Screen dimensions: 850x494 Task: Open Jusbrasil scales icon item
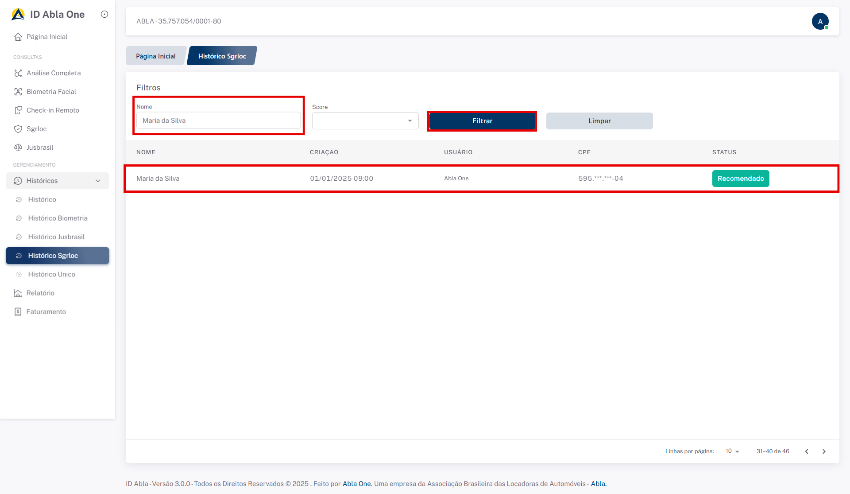tap(18, 148)
